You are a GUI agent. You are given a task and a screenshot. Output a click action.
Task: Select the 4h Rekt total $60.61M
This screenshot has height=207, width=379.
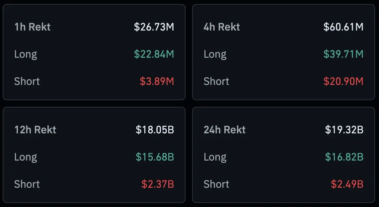point(343,27)
